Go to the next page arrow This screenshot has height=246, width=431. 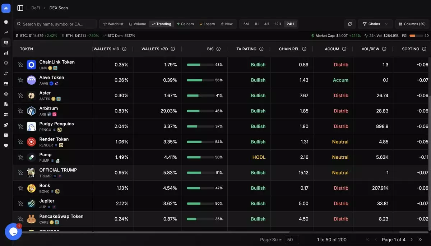pos(412,240)
